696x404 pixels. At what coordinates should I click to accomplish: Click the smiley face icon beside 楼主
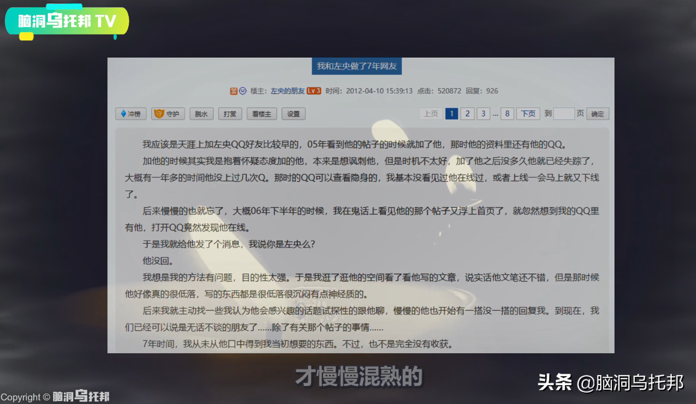242,91
